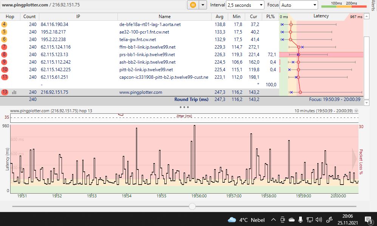Open the volume speaker tray icon
377x226 pixels.
(319, 220)
